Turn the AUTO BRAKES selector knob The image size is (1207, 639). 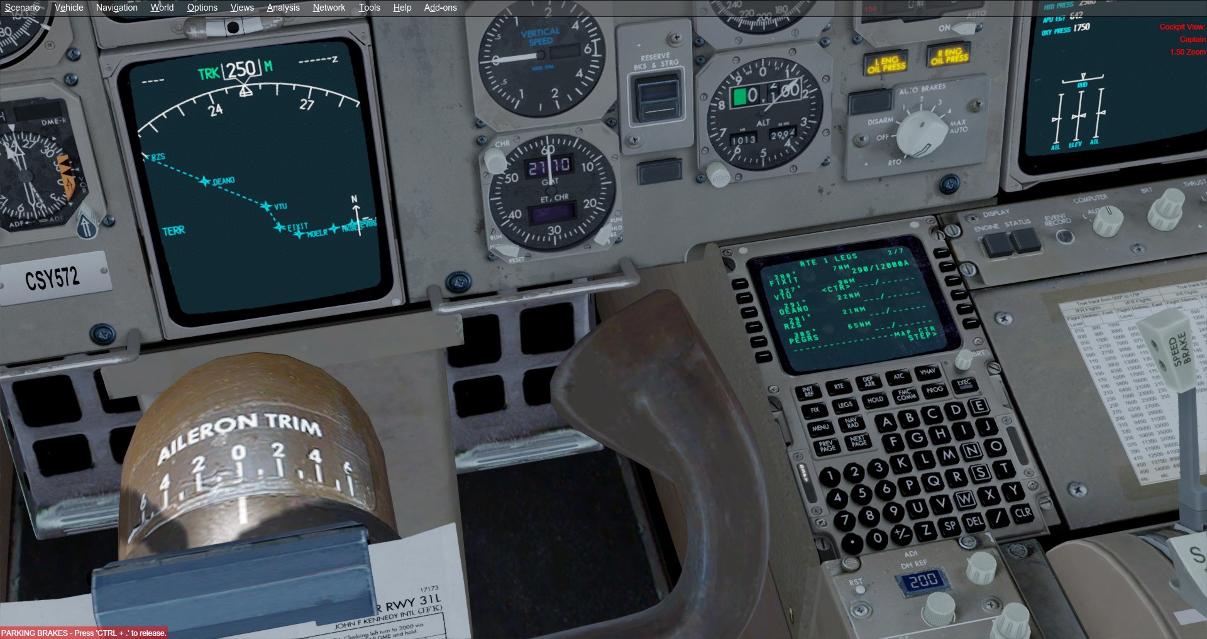[x=922, y=134]
